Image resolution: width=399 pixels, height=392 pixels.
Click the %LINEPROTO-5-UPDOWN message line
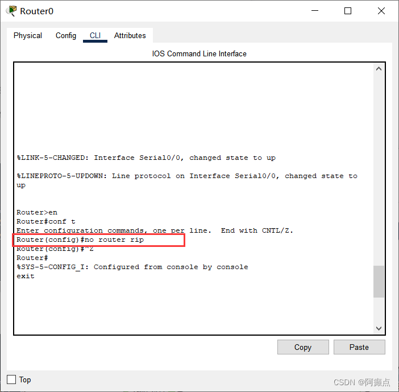pos(187,180)
